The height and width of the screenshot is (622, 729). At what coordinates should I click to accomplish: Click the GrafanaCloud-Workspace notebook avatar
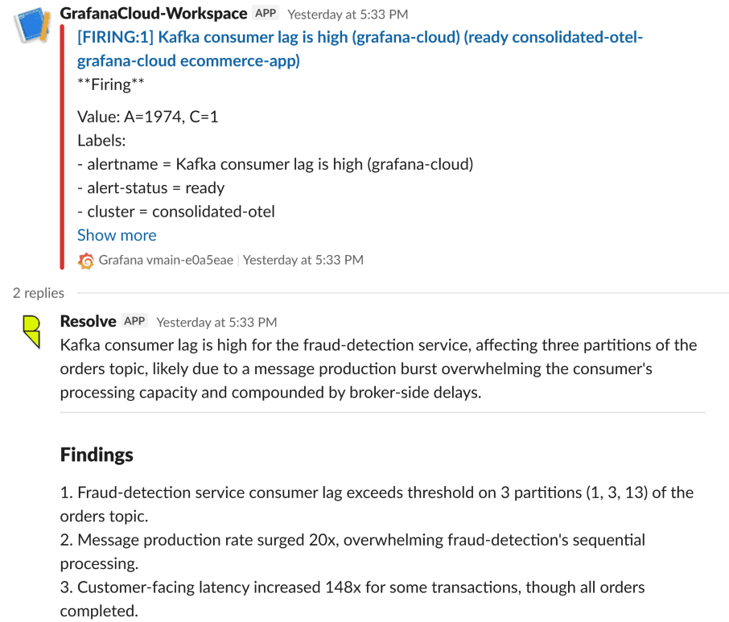31,26
